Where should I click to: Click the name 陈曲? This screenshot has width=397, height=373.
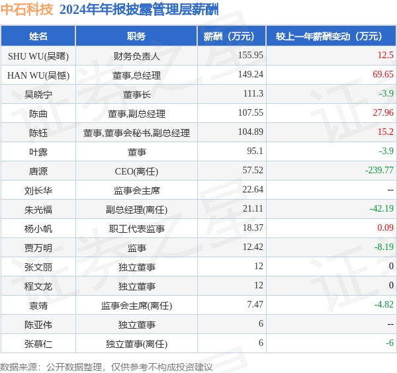coord(38,114)
